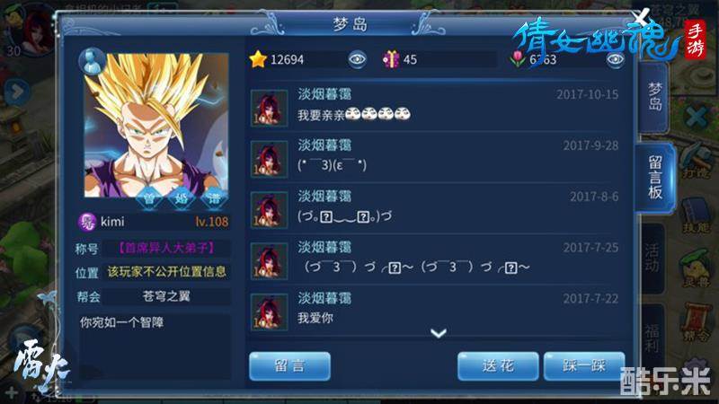Click the gift box icon beside 45
Image resolution: width=719 pixels, height=404 pixels.
(x=391, y=59)
